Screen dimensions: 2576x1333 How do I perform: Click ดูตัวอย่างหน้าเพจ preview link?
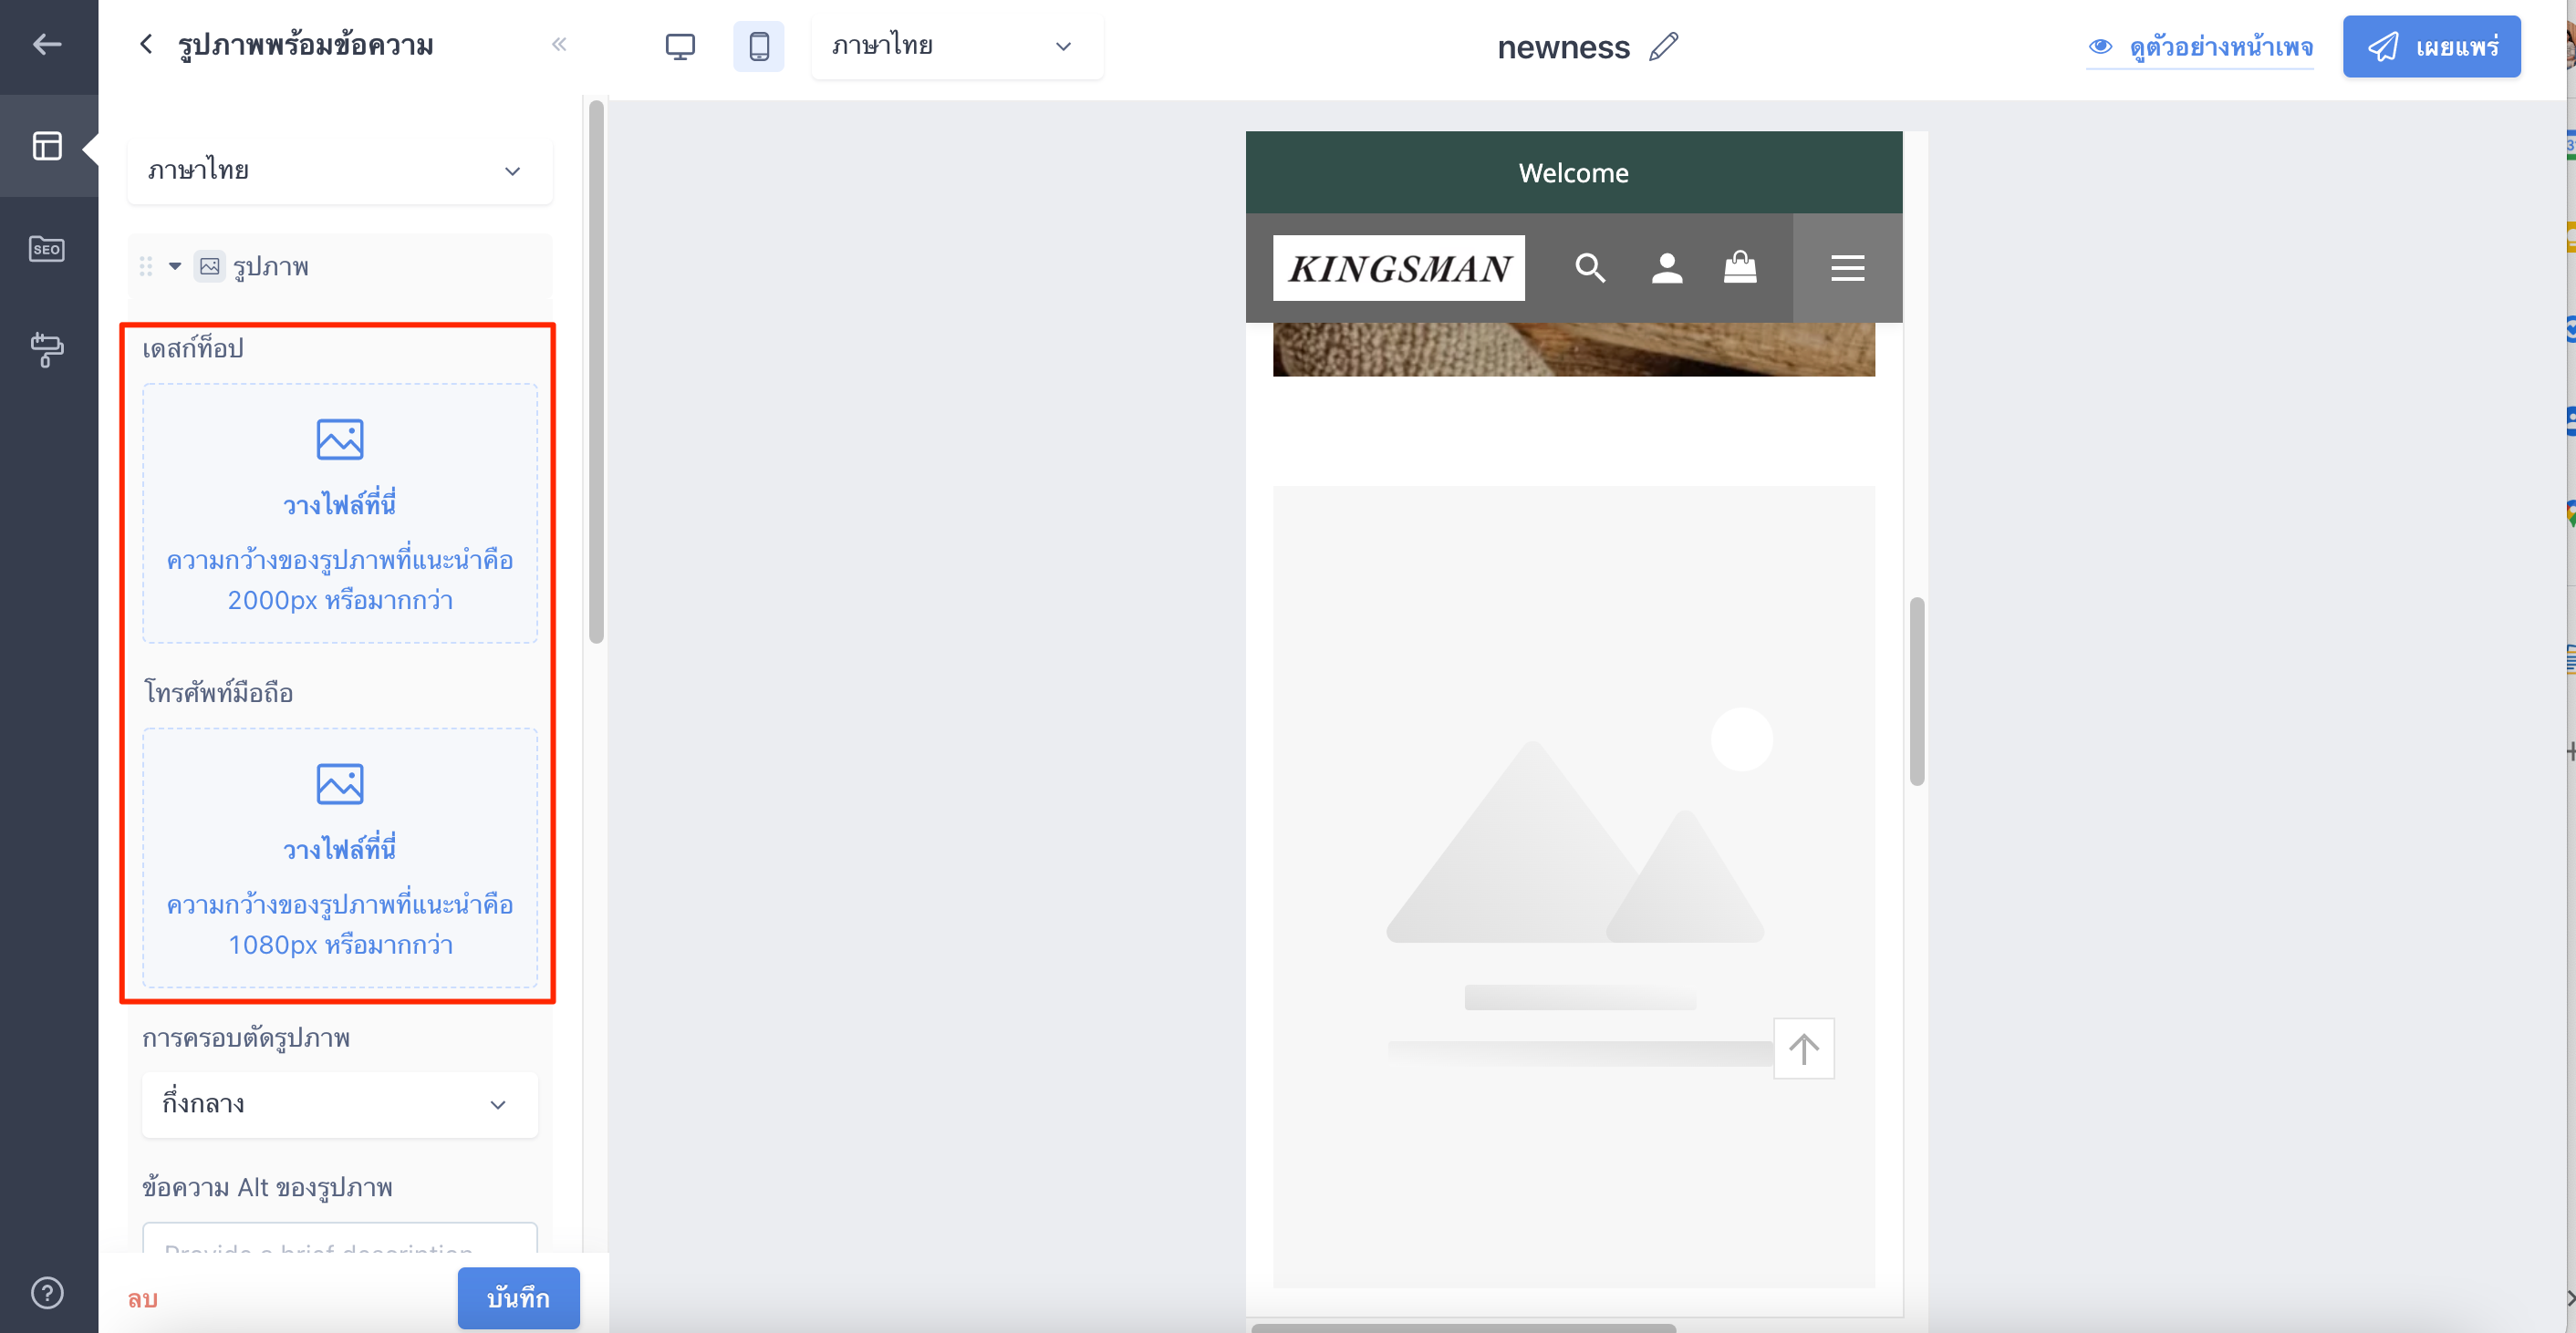coord(2200,47)
